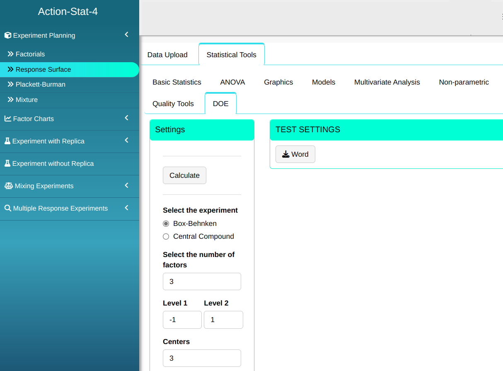Click the download icon on Word button

click(x=285, y=154)
